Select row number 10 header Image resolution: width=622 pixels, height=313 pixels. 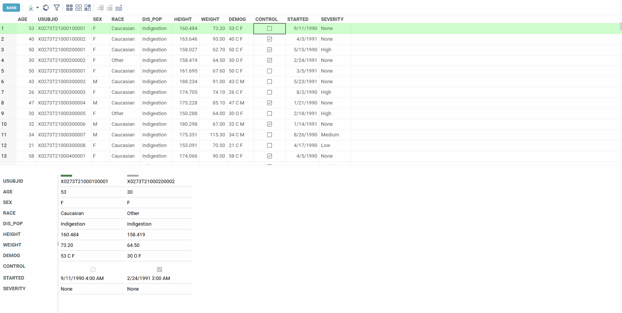(8, 124)
